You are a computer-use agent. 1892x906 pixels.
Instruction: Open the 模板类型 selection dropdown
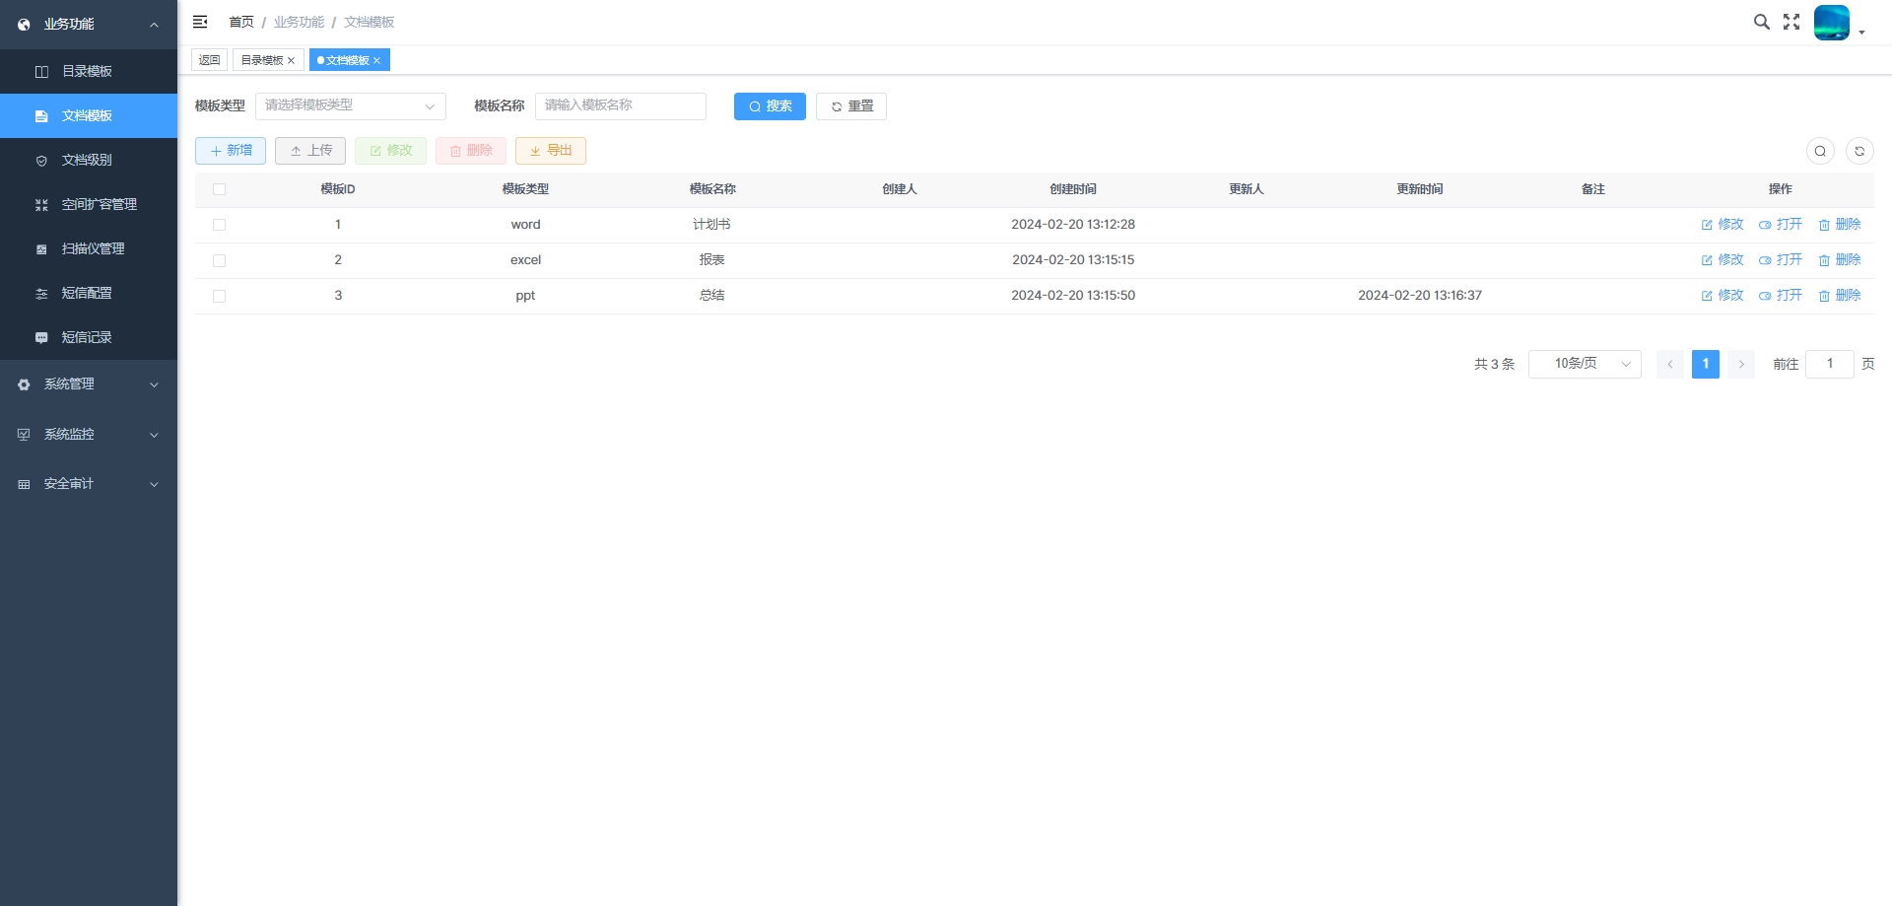(x=351, y=105)
